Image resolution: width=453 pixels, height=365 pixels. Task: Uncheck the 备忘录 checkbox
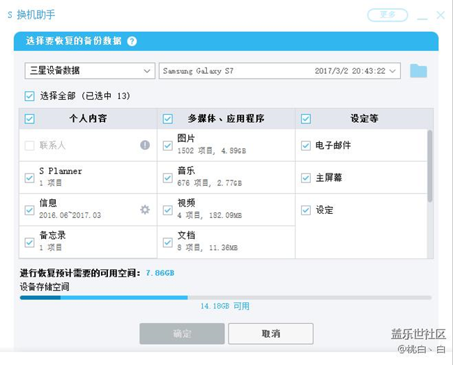[29, 242]
